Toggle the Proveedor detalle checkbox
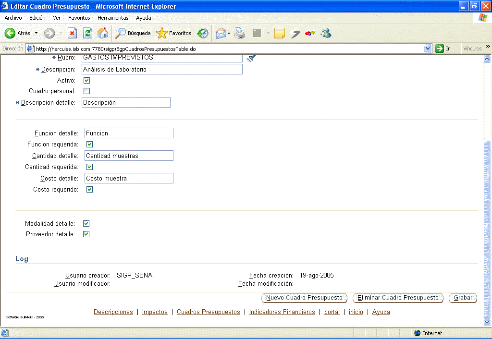The width and height of the screenshot is (492, 339). (x=86, y=234)
